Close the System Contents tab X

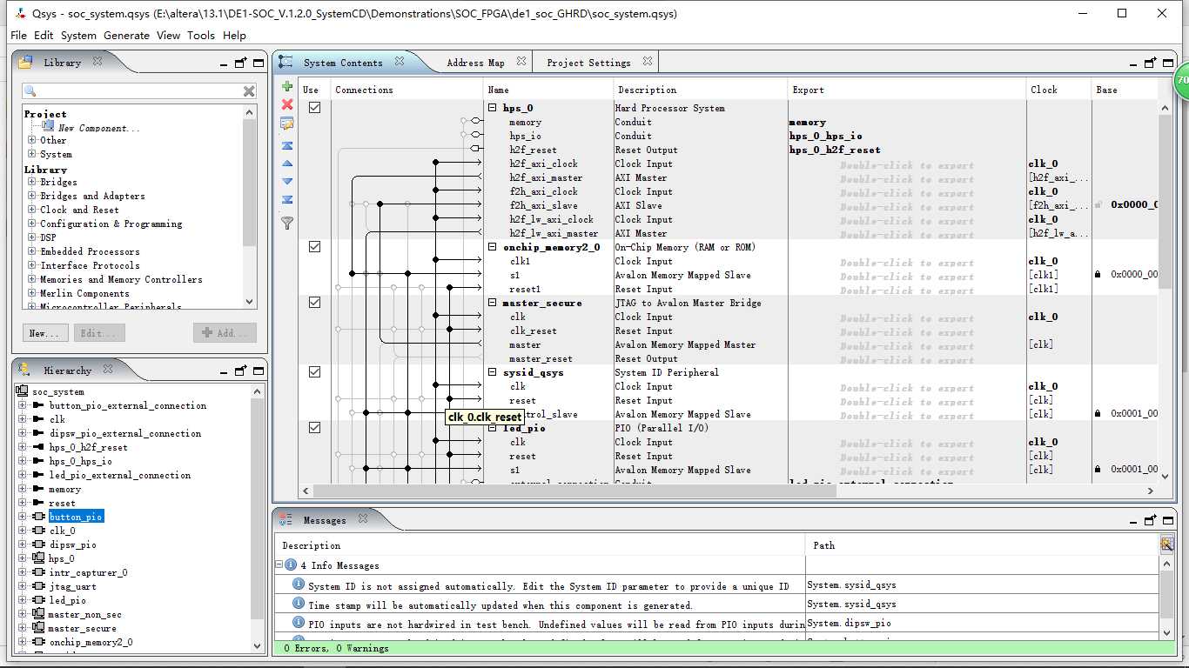400,62
